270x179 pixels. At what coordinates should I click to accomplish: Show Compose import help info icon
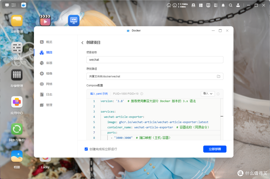pyautogui.click(x=218, y=94)
